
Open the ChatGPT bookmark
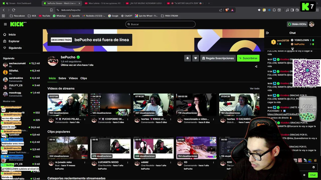(127, 16)
